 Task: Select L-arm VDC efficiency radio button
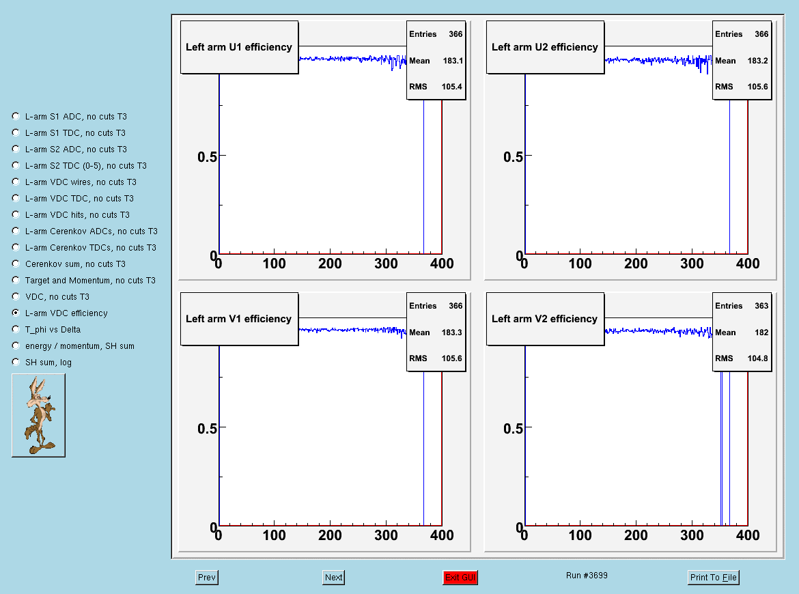[16, 313]
